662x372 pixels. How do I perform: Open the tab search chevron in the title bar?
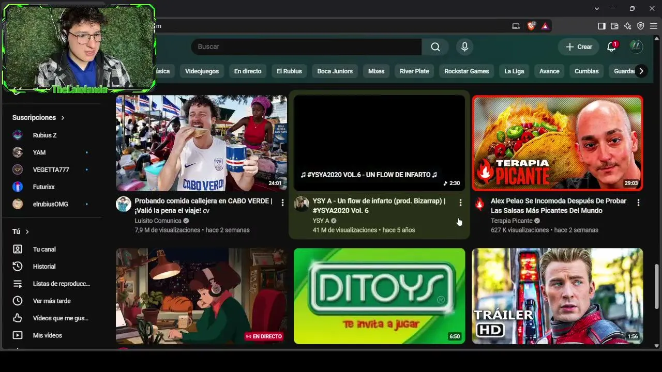pyautogui.click(x=597, y=8)
